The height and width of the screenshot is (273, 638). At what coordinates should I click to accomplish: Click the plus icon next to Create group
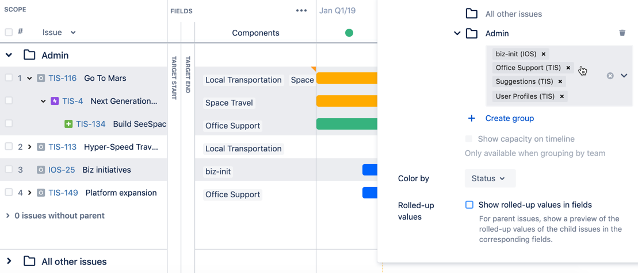pyautogui.click(x=472, y=119)
